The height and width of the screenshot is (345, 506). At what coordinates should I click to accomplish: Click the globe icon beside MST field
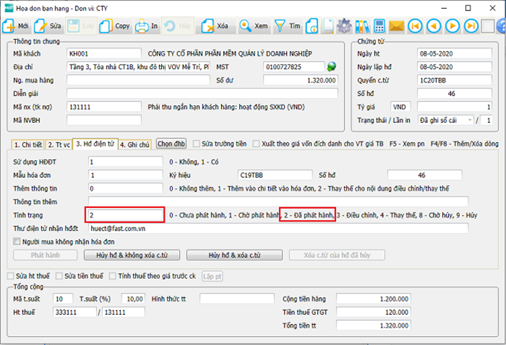[x=332, y=66]
